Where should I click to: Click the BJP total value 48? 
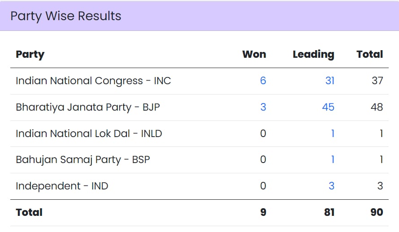click(x=377, y=107)
